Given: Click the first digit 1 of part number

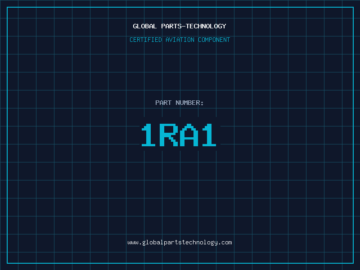Looking at the screenshot, I should (148, 135).
